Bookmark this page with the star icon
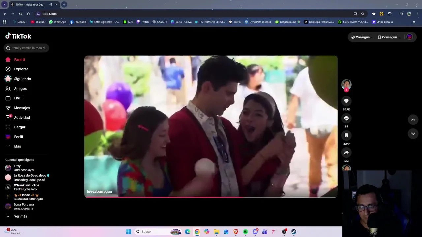Viewport: 422px width, 237px height. [363, 14]
